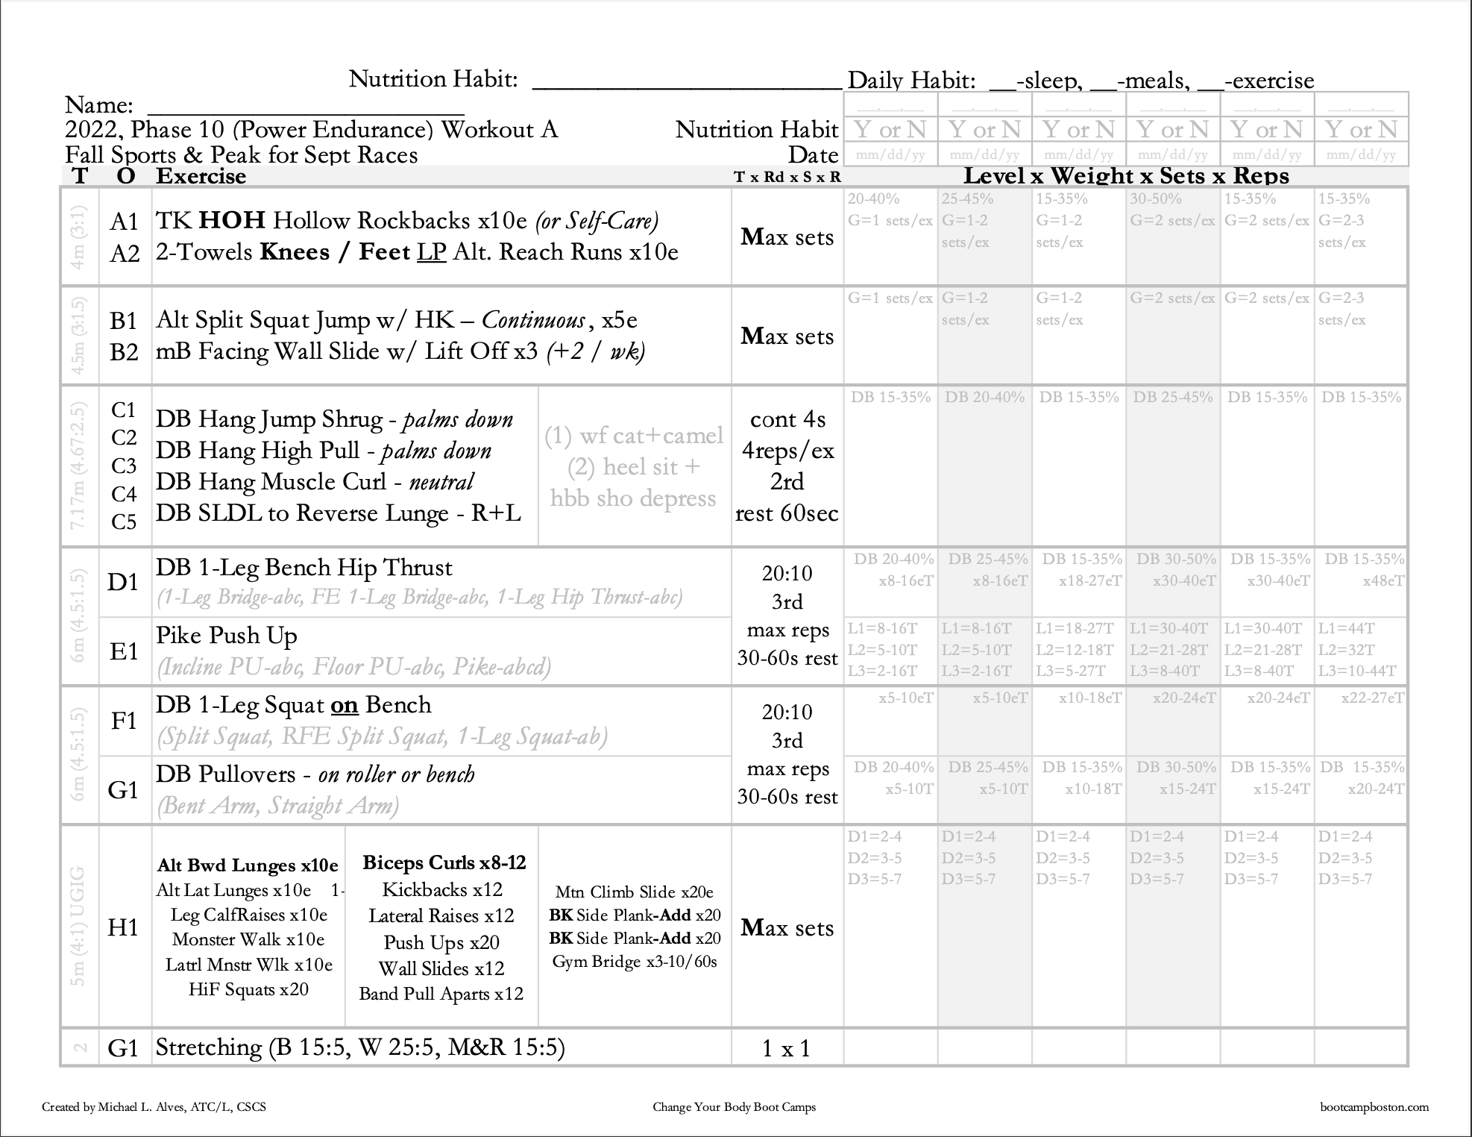Viewport: 1472px width, 1137px height.
Task: Click '2-Towels Knees / Feet LP Alt. Reach Runs'
Action: [x=417, y=252]
